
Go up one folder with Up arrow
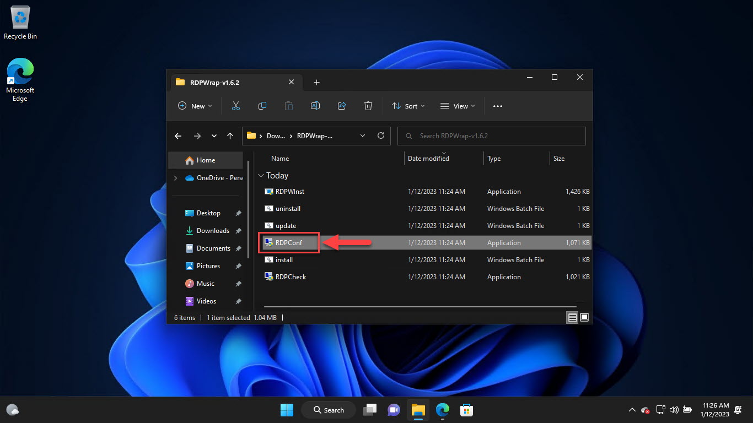[x=230, y=136]
